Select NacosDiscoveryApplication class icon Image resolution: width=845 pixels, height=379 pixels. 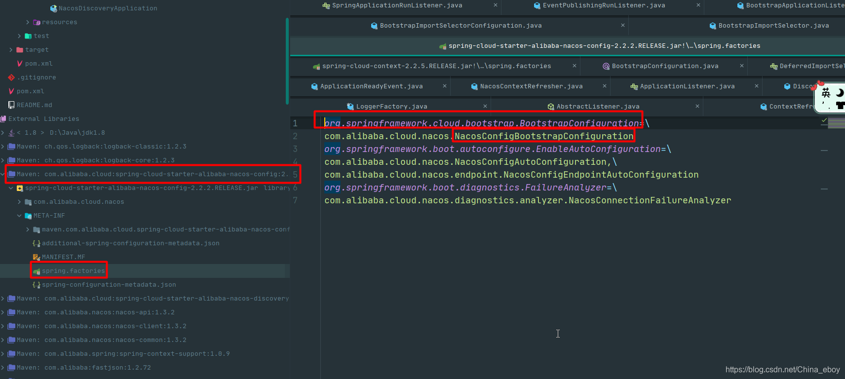tap(53, 8)
